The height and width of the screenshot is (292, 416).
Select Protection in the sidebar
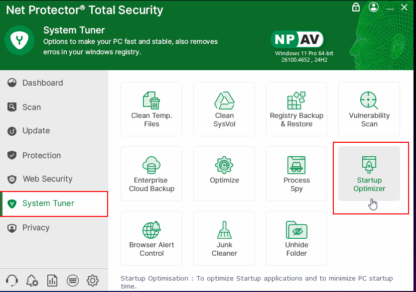click(41, 155)
